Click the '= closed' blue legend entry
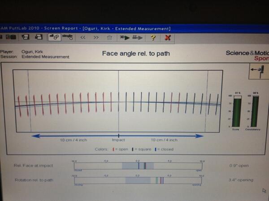The height and width of the screenshot is (201, 269). 164,149
